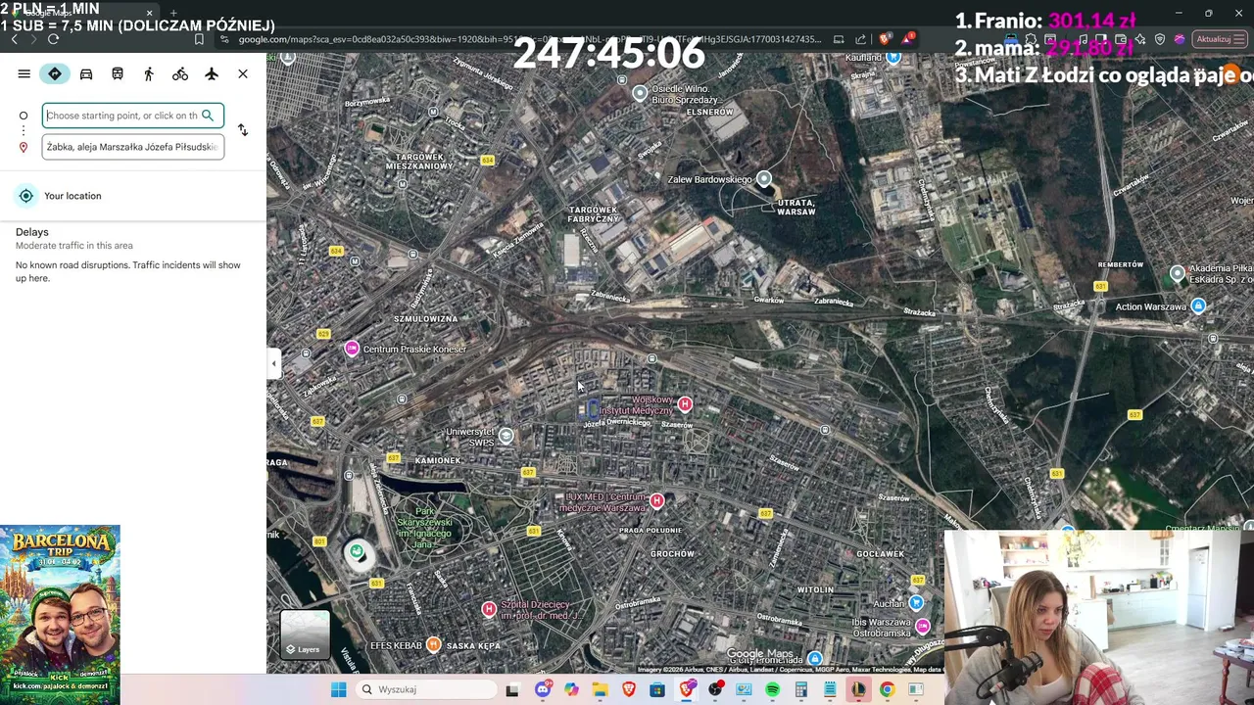Select Best travel mode icon
The image size is (1254, 705).
(55, 74)
